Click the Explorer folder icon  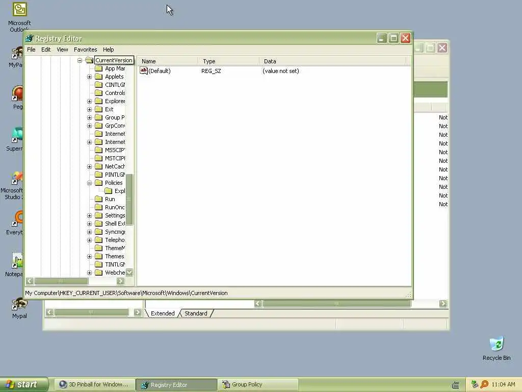click(x=98, y=101)
